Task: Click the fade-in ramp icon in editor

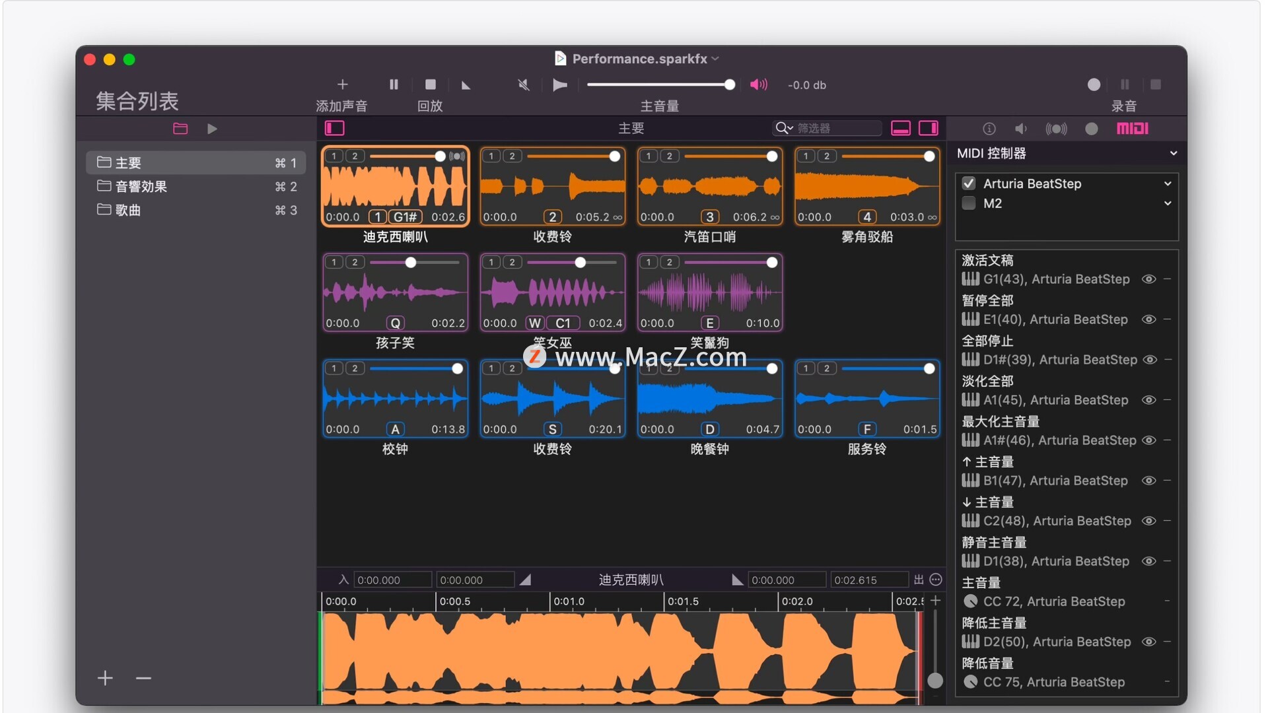Action: [525, 580]
